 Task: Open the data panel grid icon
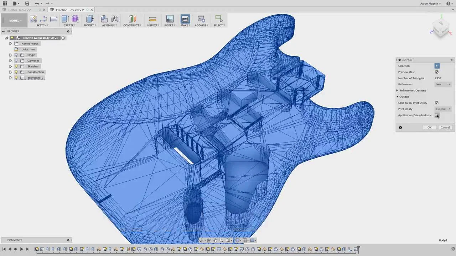[x=5, y=3]
